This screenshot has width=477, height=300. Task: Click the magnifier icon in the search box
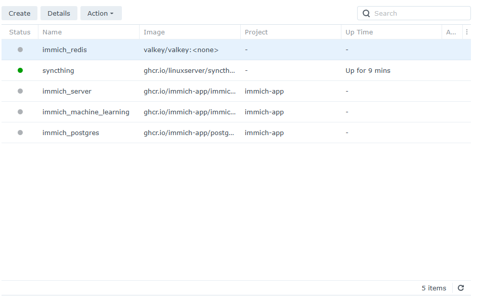(366, 14)
